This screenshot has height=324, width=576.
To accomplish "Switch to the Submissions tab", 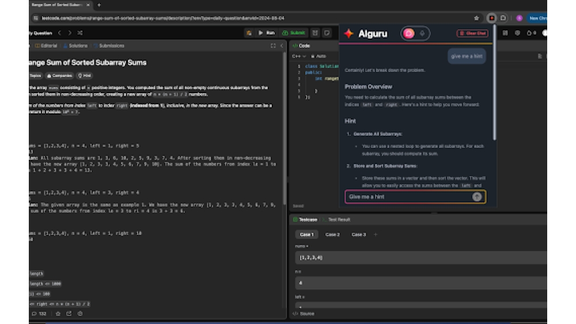I will point(109,46).
